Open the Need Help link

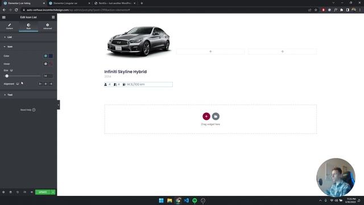pos(28,110)
